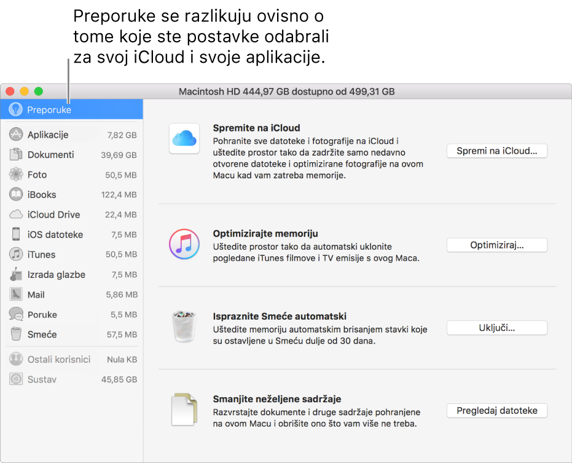Image resolution: width=572 pixels, height=463 pixels.
Task: Maximize the window with green button
Action: (x=39, y=91)
